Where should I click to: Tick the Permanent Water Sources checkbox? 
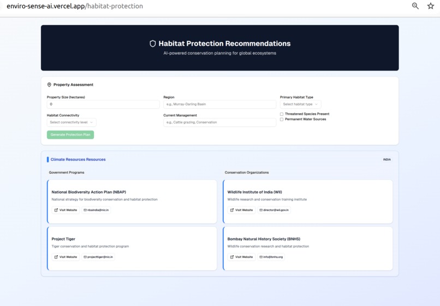[x=282, y=120]
